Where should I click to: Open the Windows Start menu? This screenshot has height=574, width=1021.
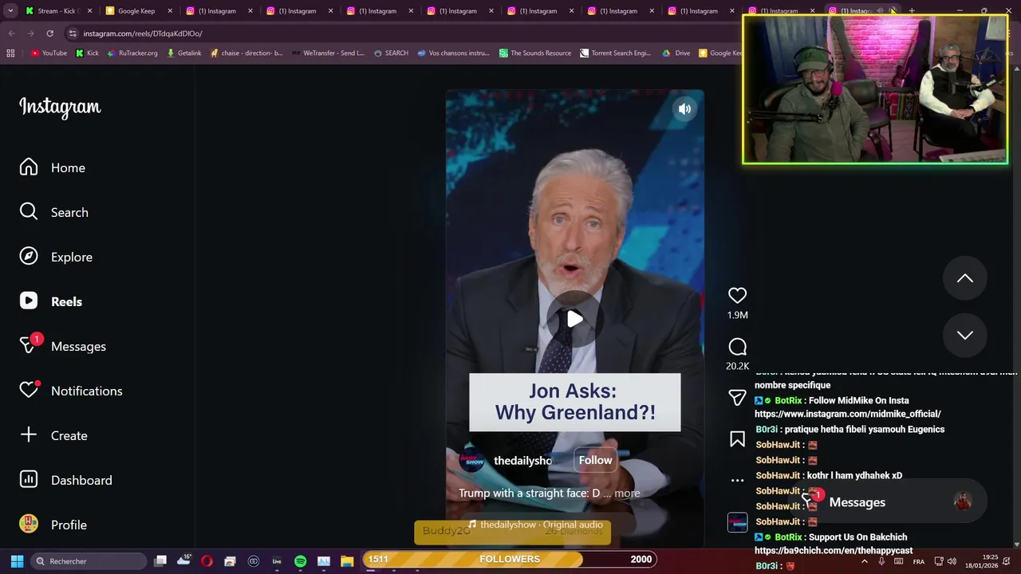(x=17, y=561)
